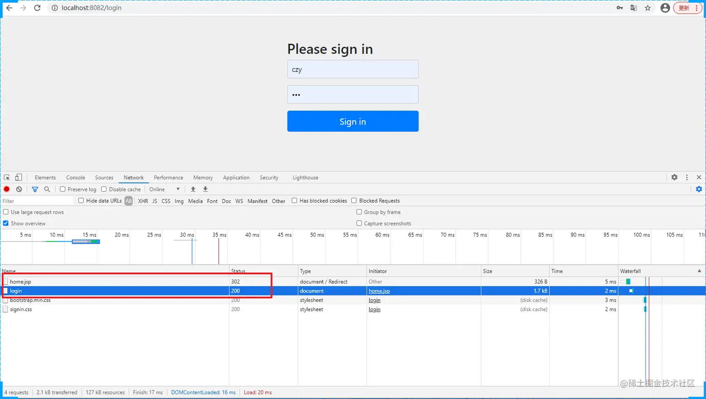The image size is (706, 399).
Task: Click the browser forward arrow
Action: 23,8
